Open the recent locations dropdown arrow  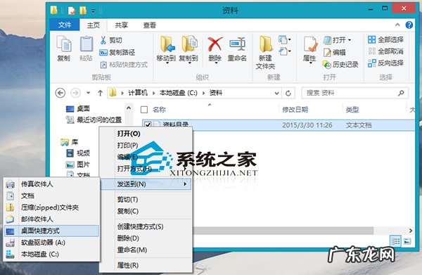pyautogui.click(x=89, y=93)
